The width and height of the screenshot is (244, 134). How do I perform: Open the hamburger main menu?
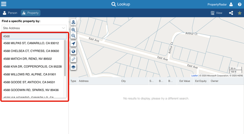tap(4, 4)
